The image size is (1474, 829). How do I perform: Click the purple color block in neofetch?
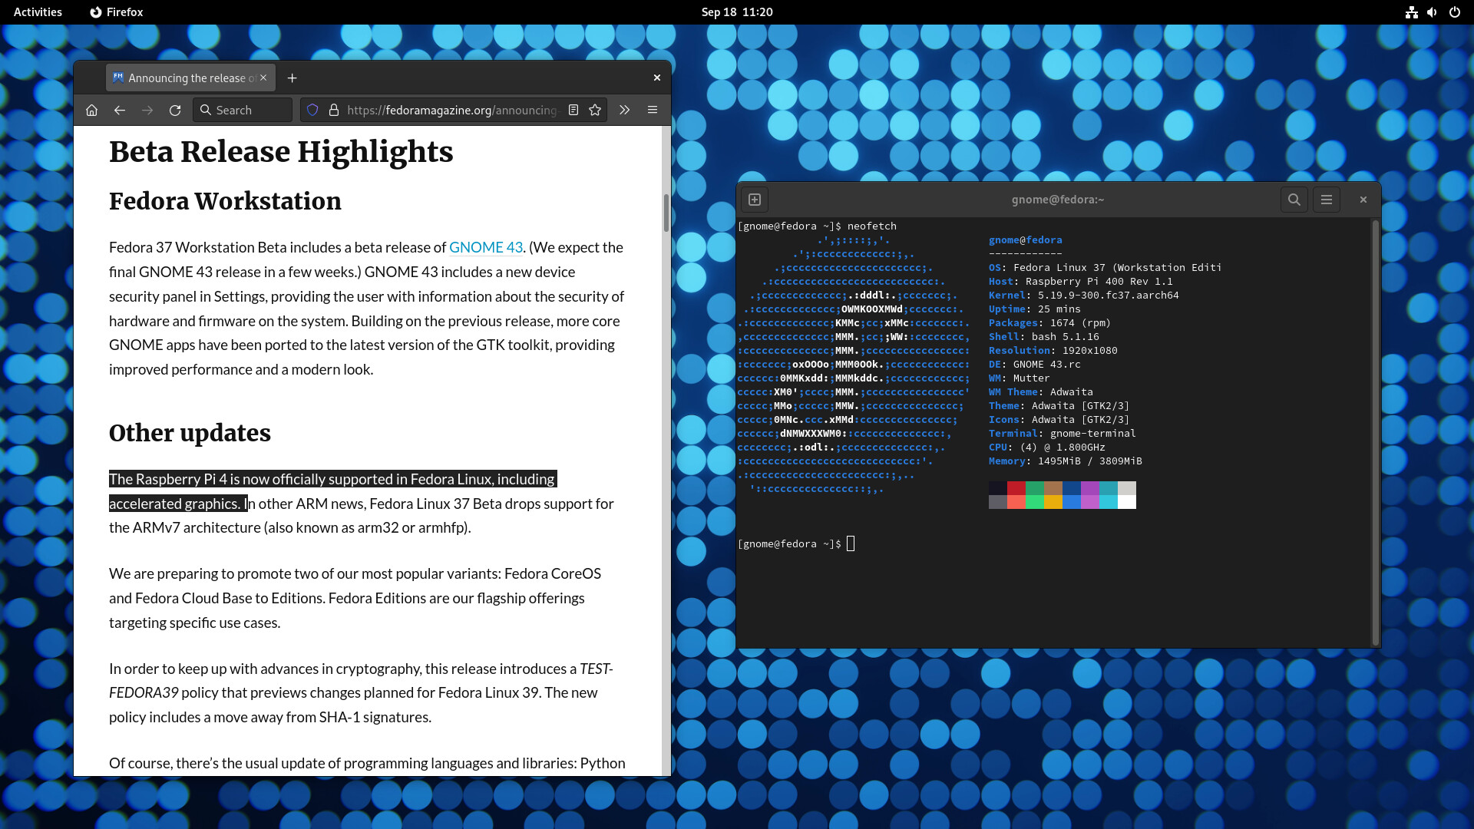pyautogui.click(x=1090, y=488)
